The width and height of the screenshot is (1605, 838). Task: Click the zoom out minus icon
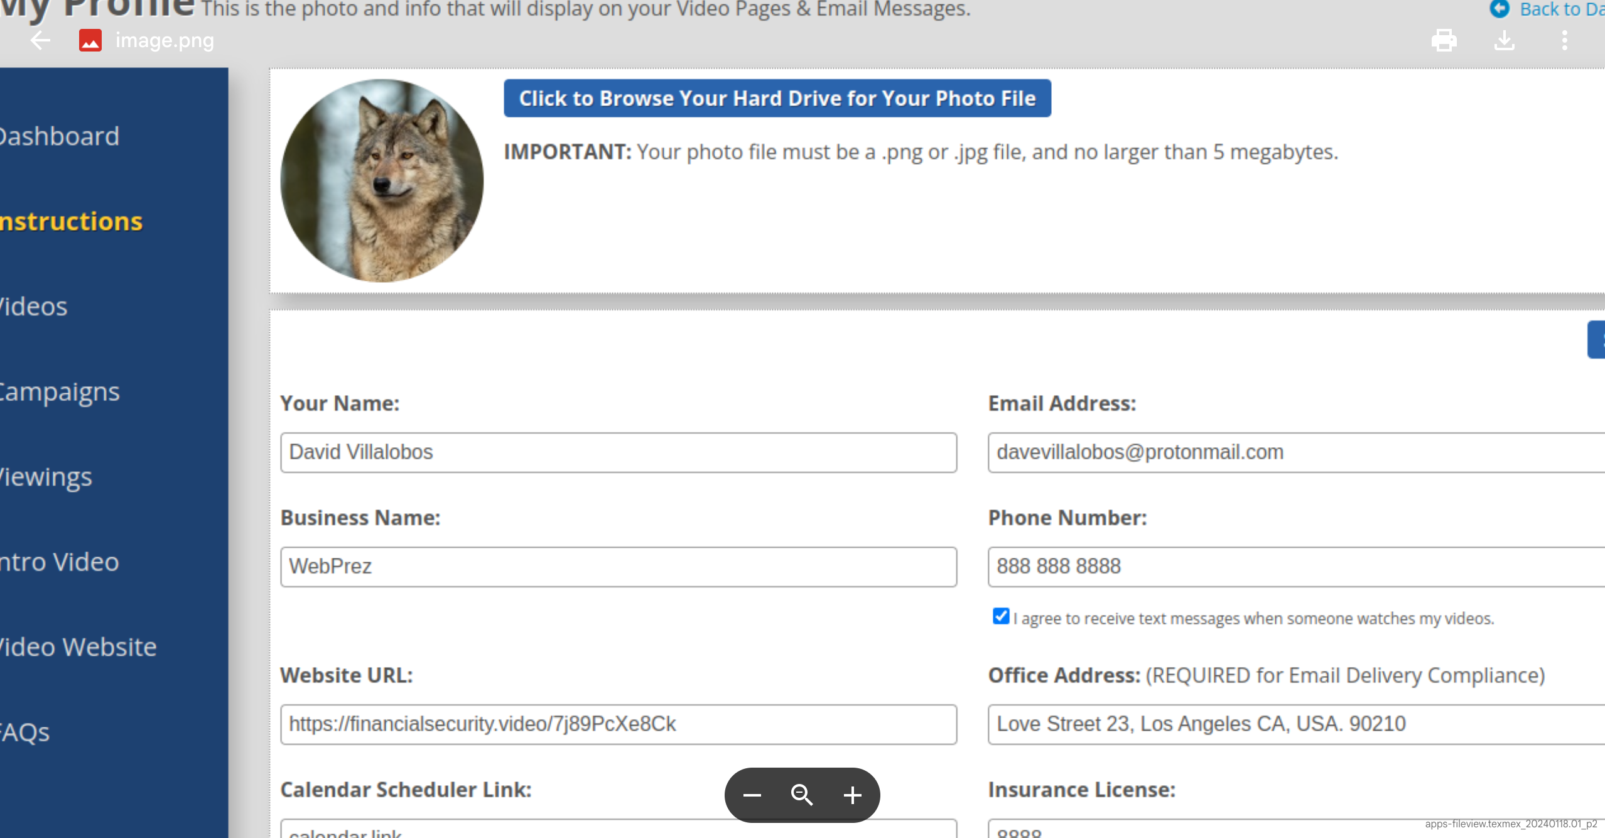click(x=752, y=795)
